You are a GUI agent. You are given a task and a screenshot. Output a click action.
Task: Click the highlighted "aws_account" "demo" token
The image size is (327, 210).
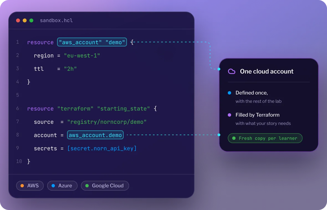coord(92,42)
